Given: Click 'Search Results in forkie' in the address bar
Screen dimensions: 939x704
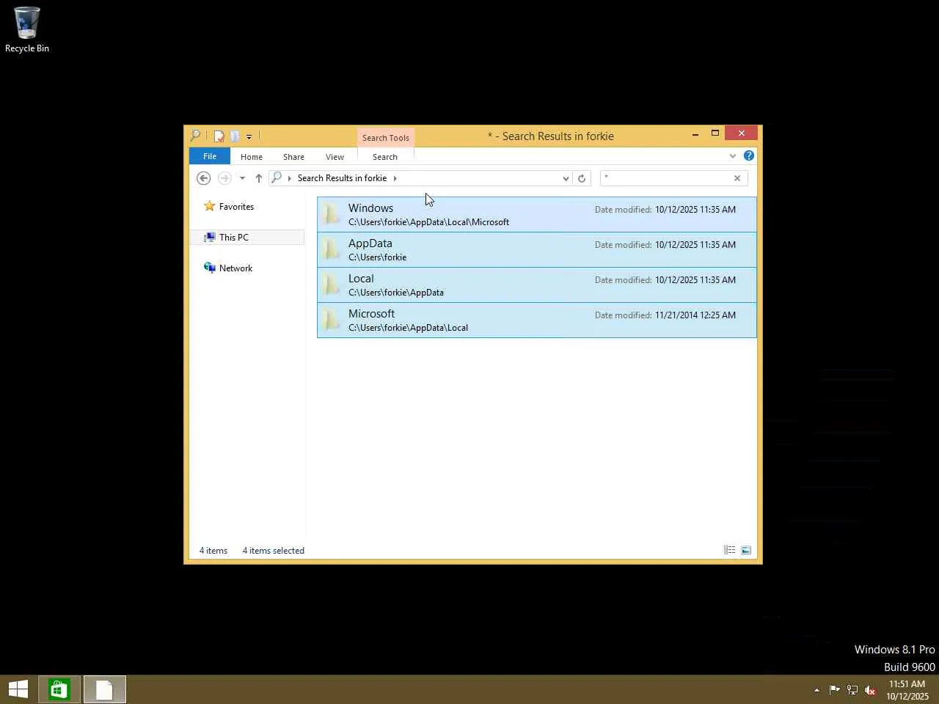Looking at the screenshot, I should [342, 178].
